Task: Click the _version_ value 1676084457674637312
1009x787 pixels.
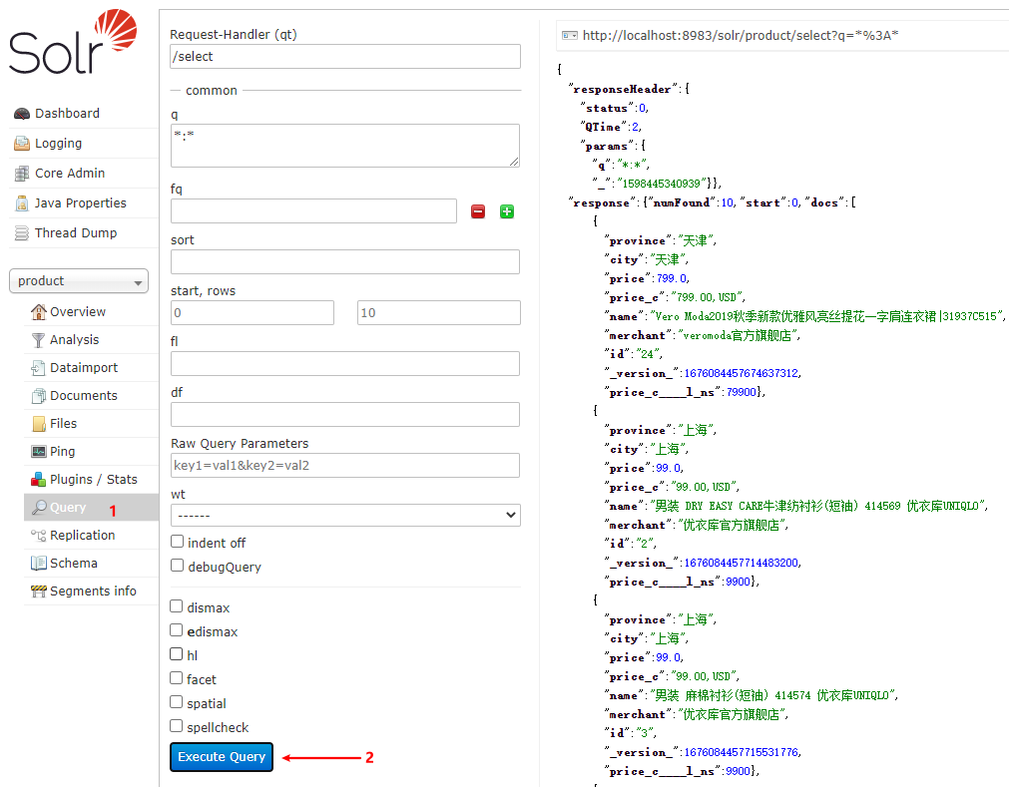Action: click(x=741, y=374)
